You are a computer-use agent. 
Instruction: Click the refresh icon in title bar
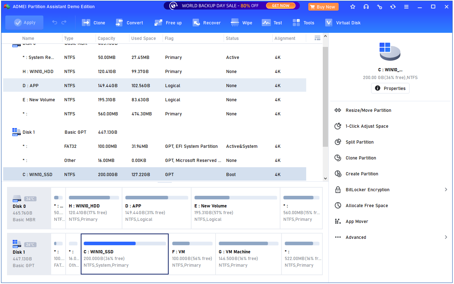click(x=393, y=7)
